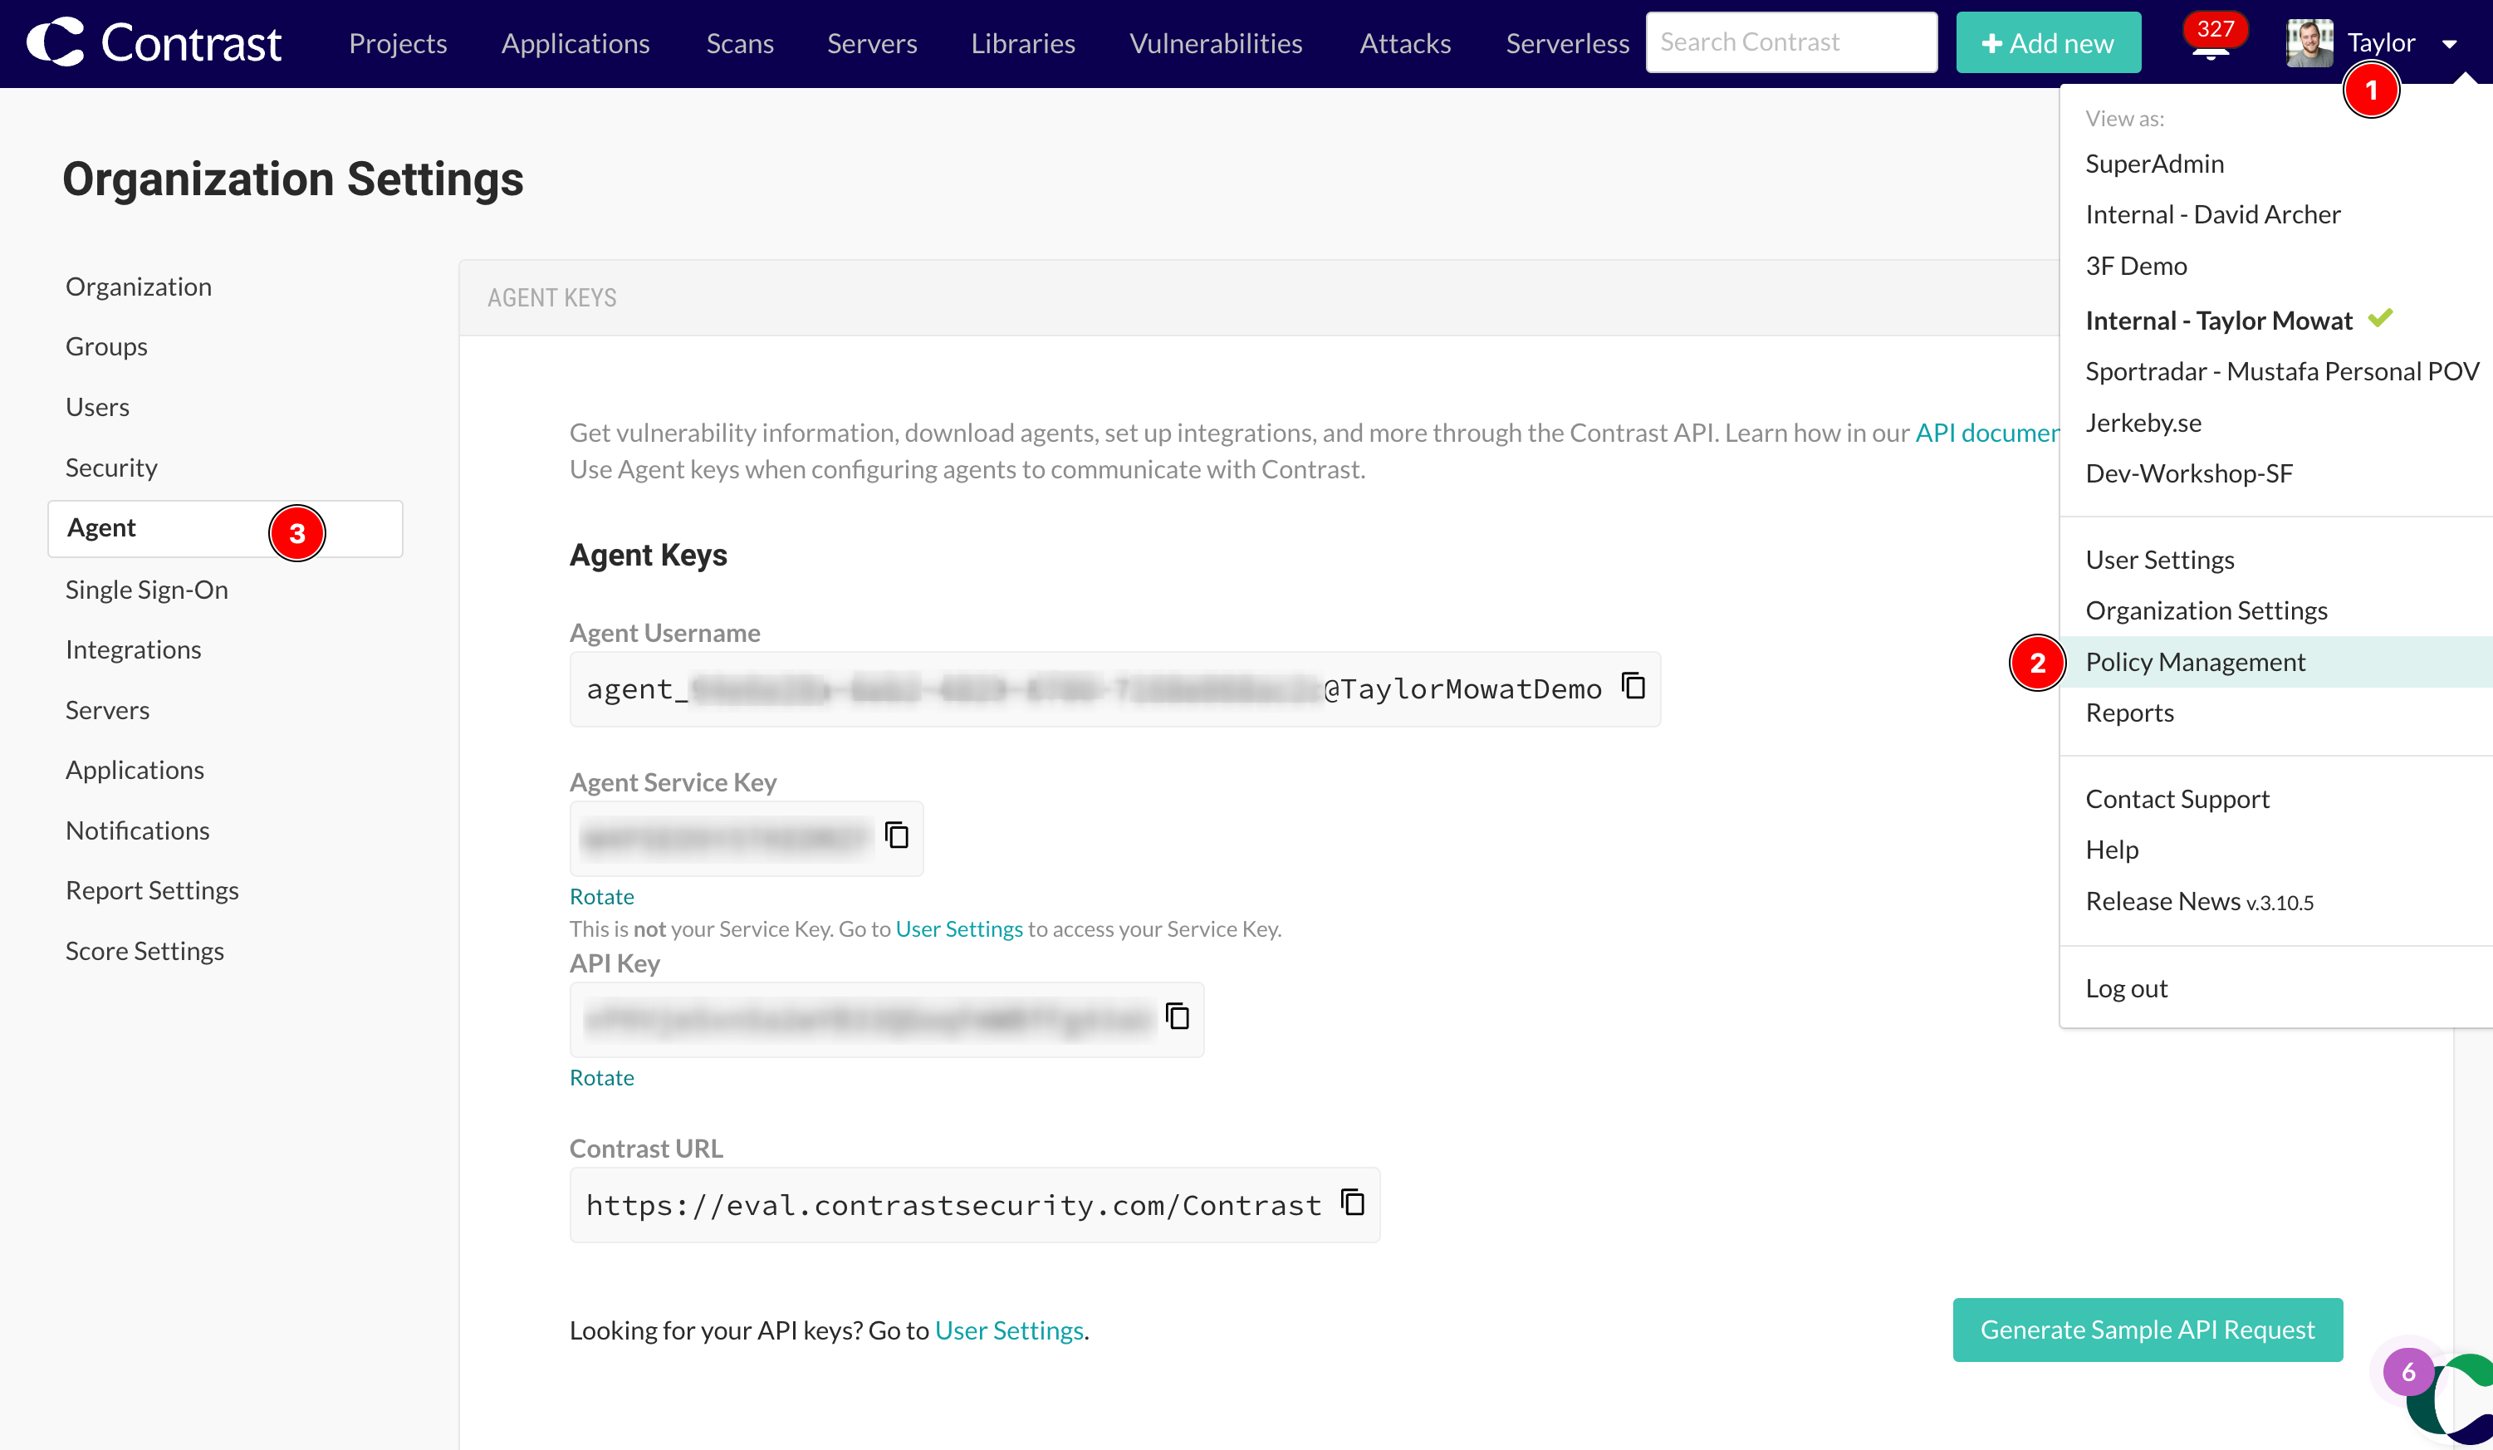Screen dimensions: 2493x1450
Task: Open the API documentation link
Action: point(1986,432)
